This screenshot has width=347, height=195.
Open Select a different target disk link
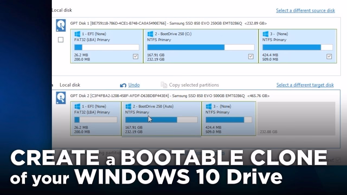click(305, 85)
